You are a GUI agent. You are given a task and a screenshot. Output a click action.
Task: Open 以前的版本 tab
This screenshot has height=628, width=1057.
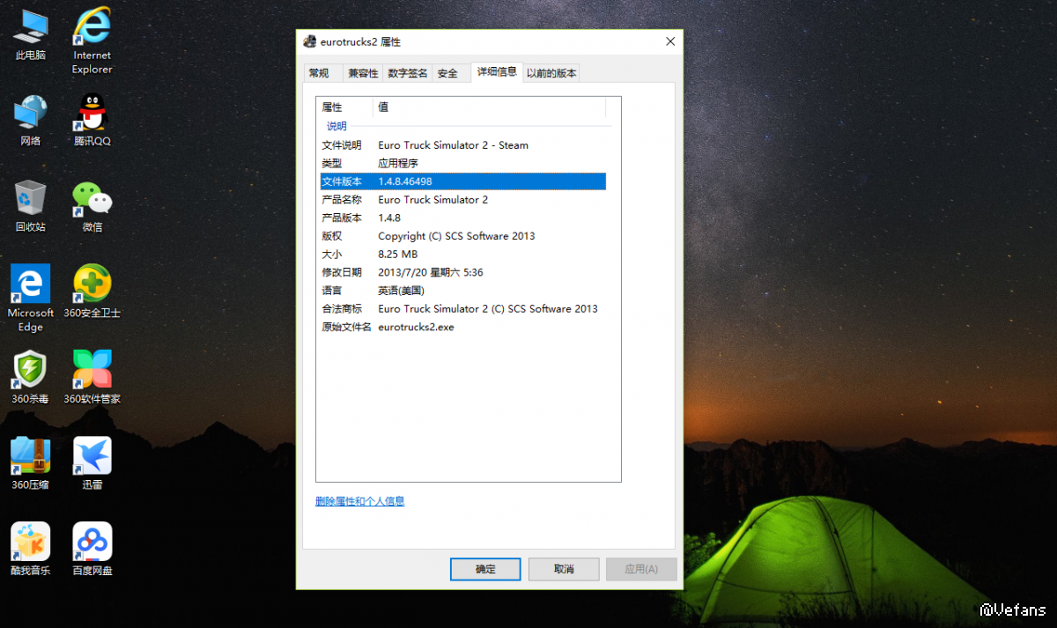tap(551, 73)
